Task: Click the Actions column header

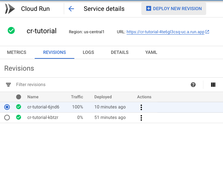Action: click(144, 97)
